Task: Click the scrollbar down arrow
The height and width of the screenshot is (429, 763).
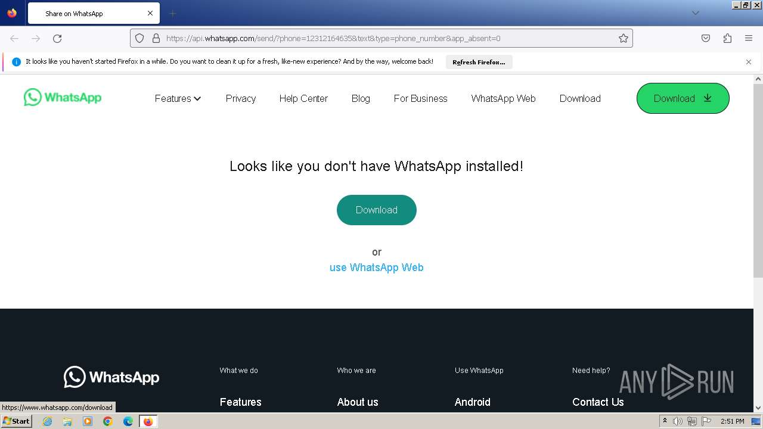Action: pyautogui.click(x=758, y=408)
